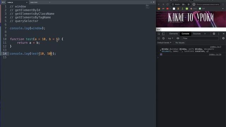Open the index.js:7 source link
The width and height of the screenshot is (226, 127).
215,47
